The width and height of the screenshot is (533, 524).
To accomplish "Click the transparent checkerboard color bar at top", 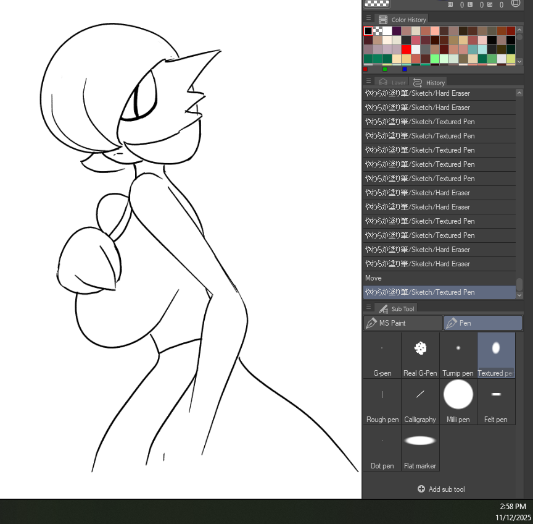I will (x=377, y=4).
